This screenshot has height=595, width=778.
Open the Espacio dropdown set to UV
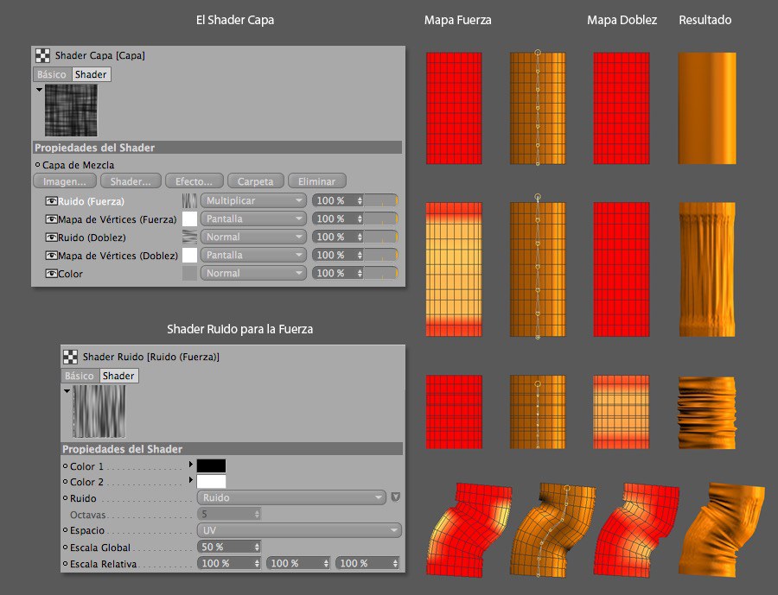(299, 530)
